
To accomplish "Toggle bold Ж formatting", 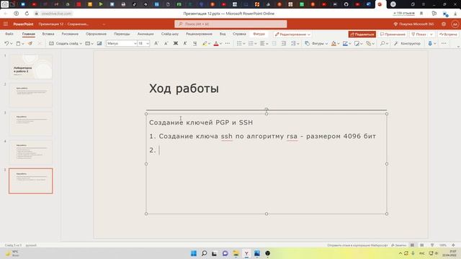I will coord(176,43).
